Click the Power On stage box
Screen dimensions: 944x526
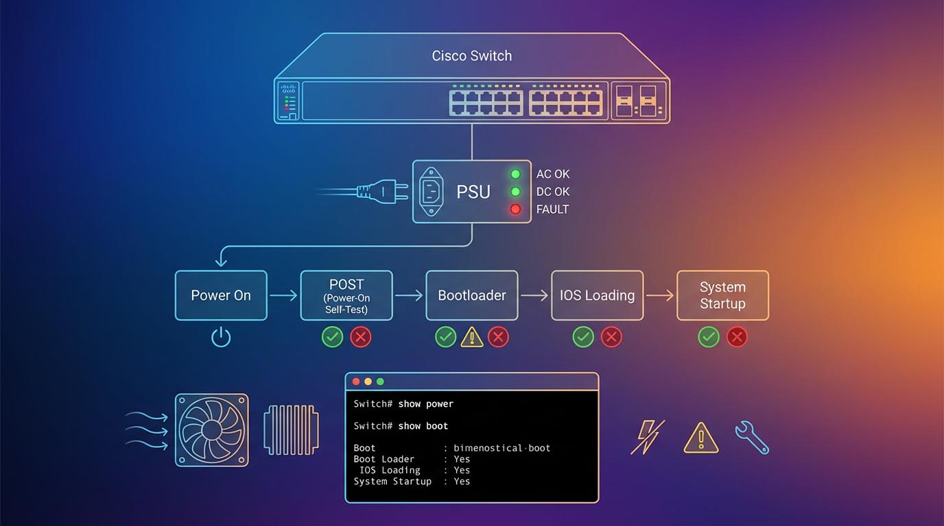(x=221, y=295)
